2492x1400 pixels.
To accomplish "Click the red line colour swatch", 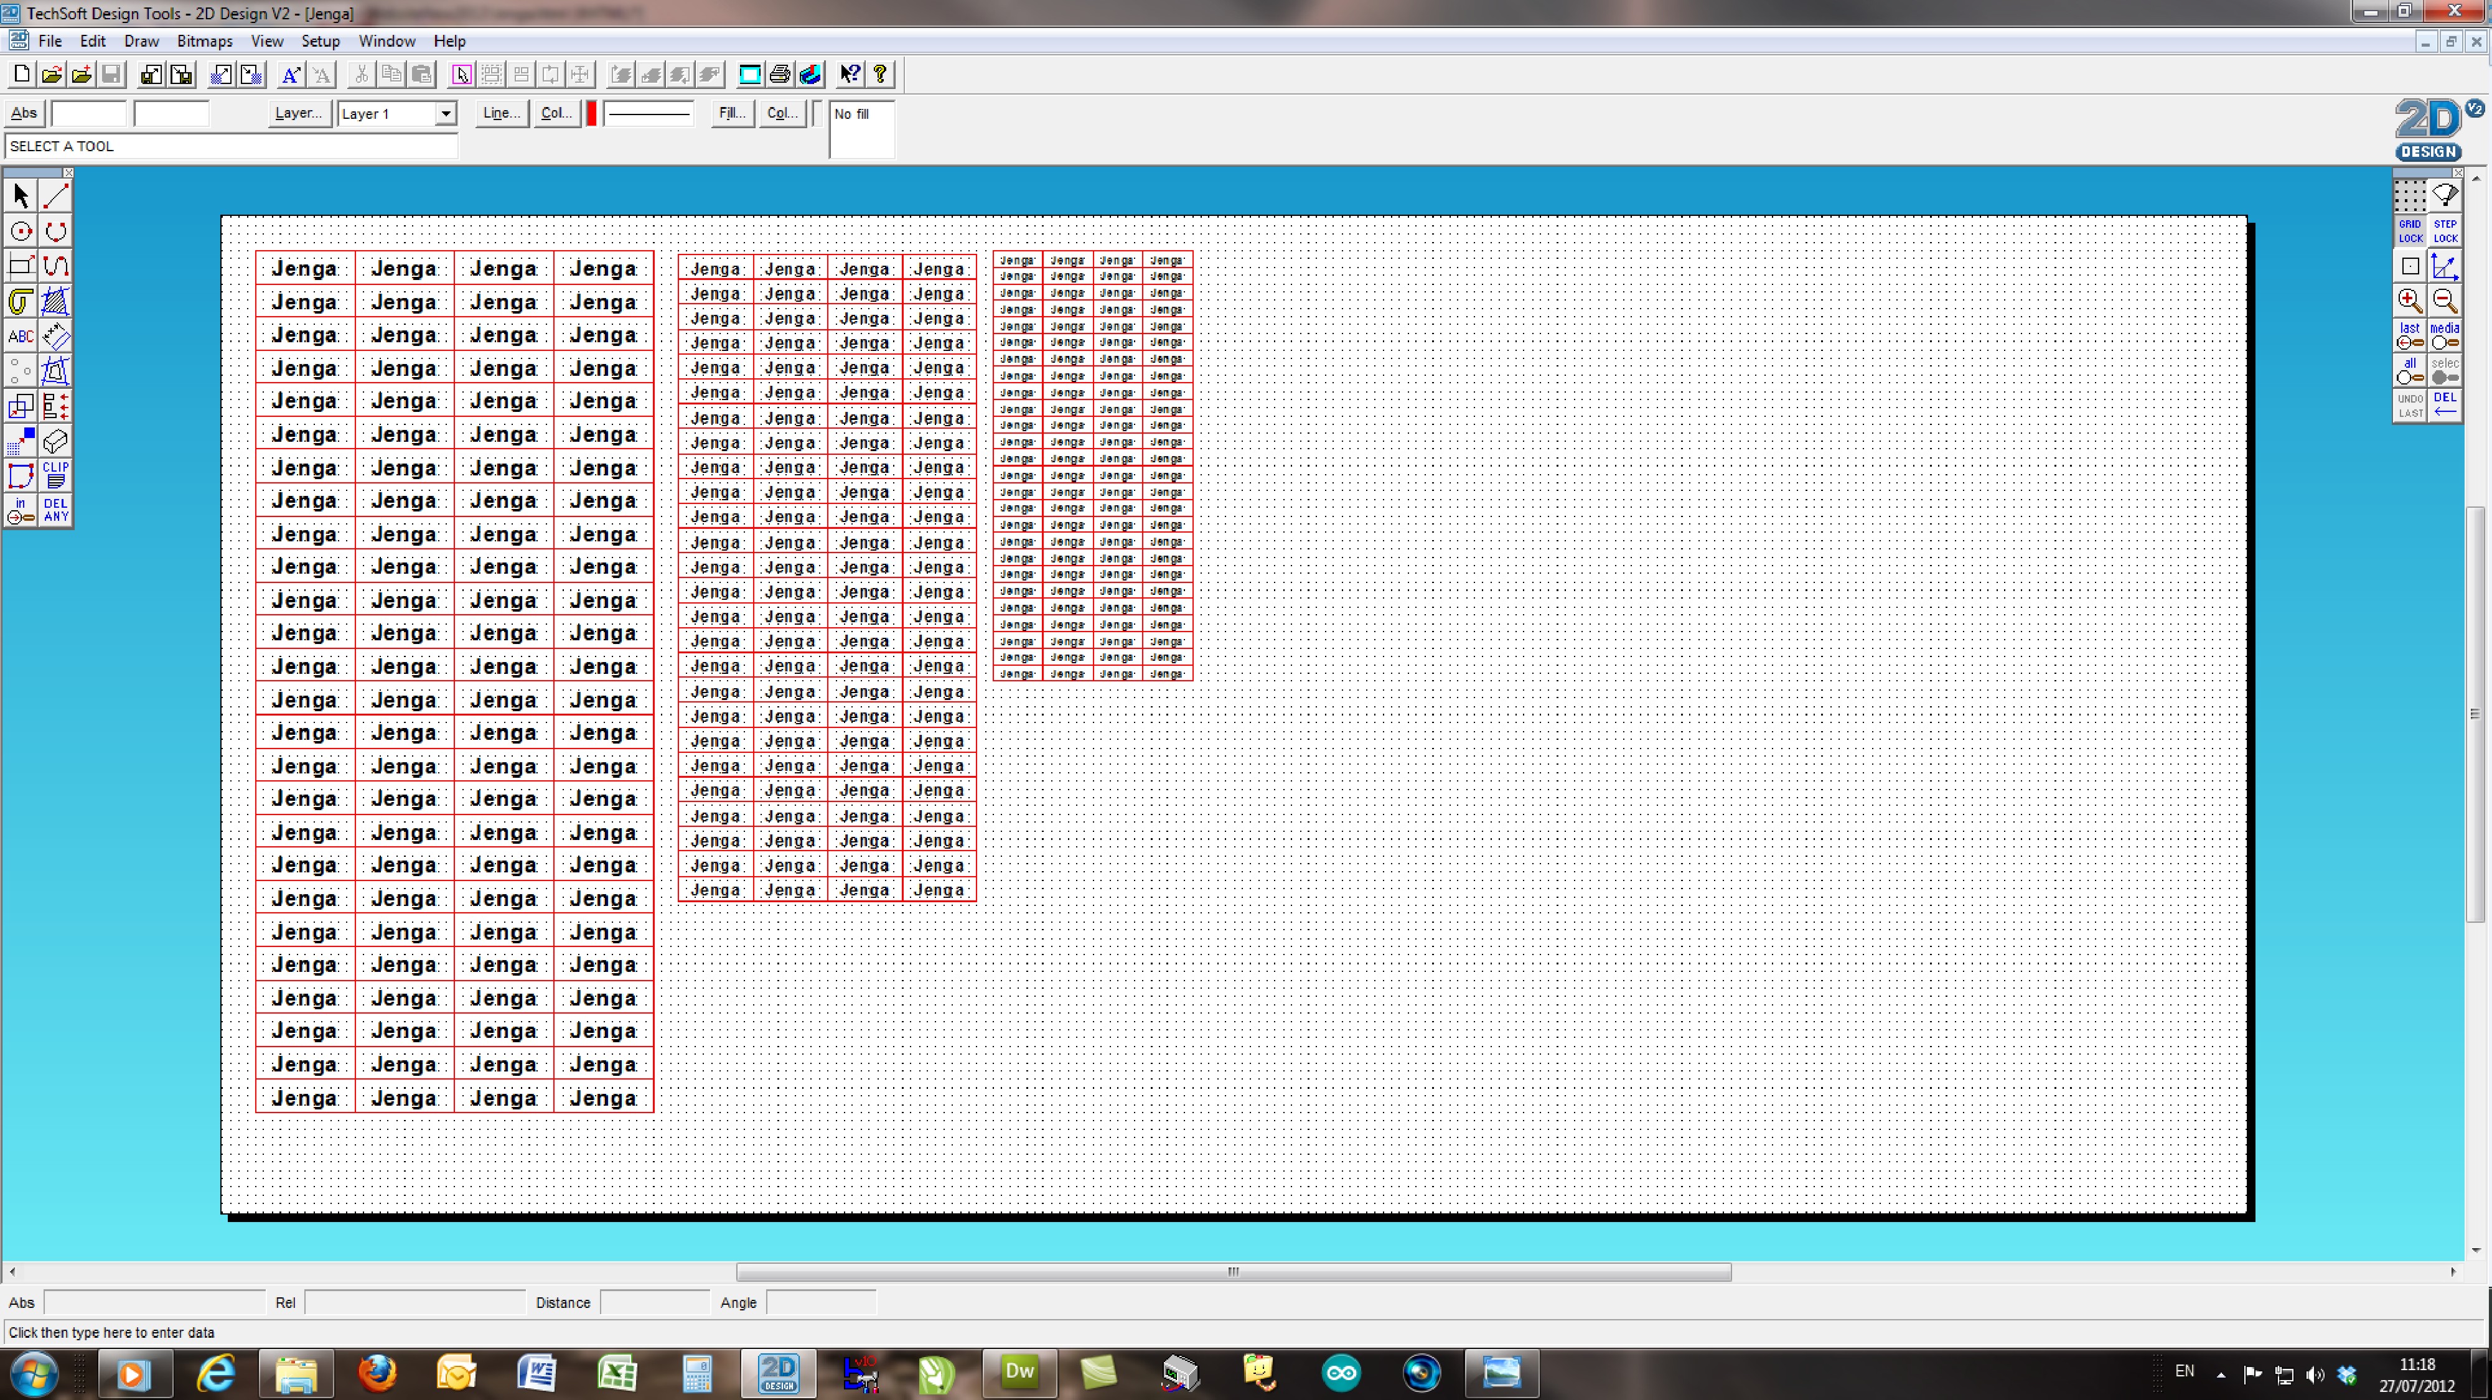I will (x=591, y=114).
